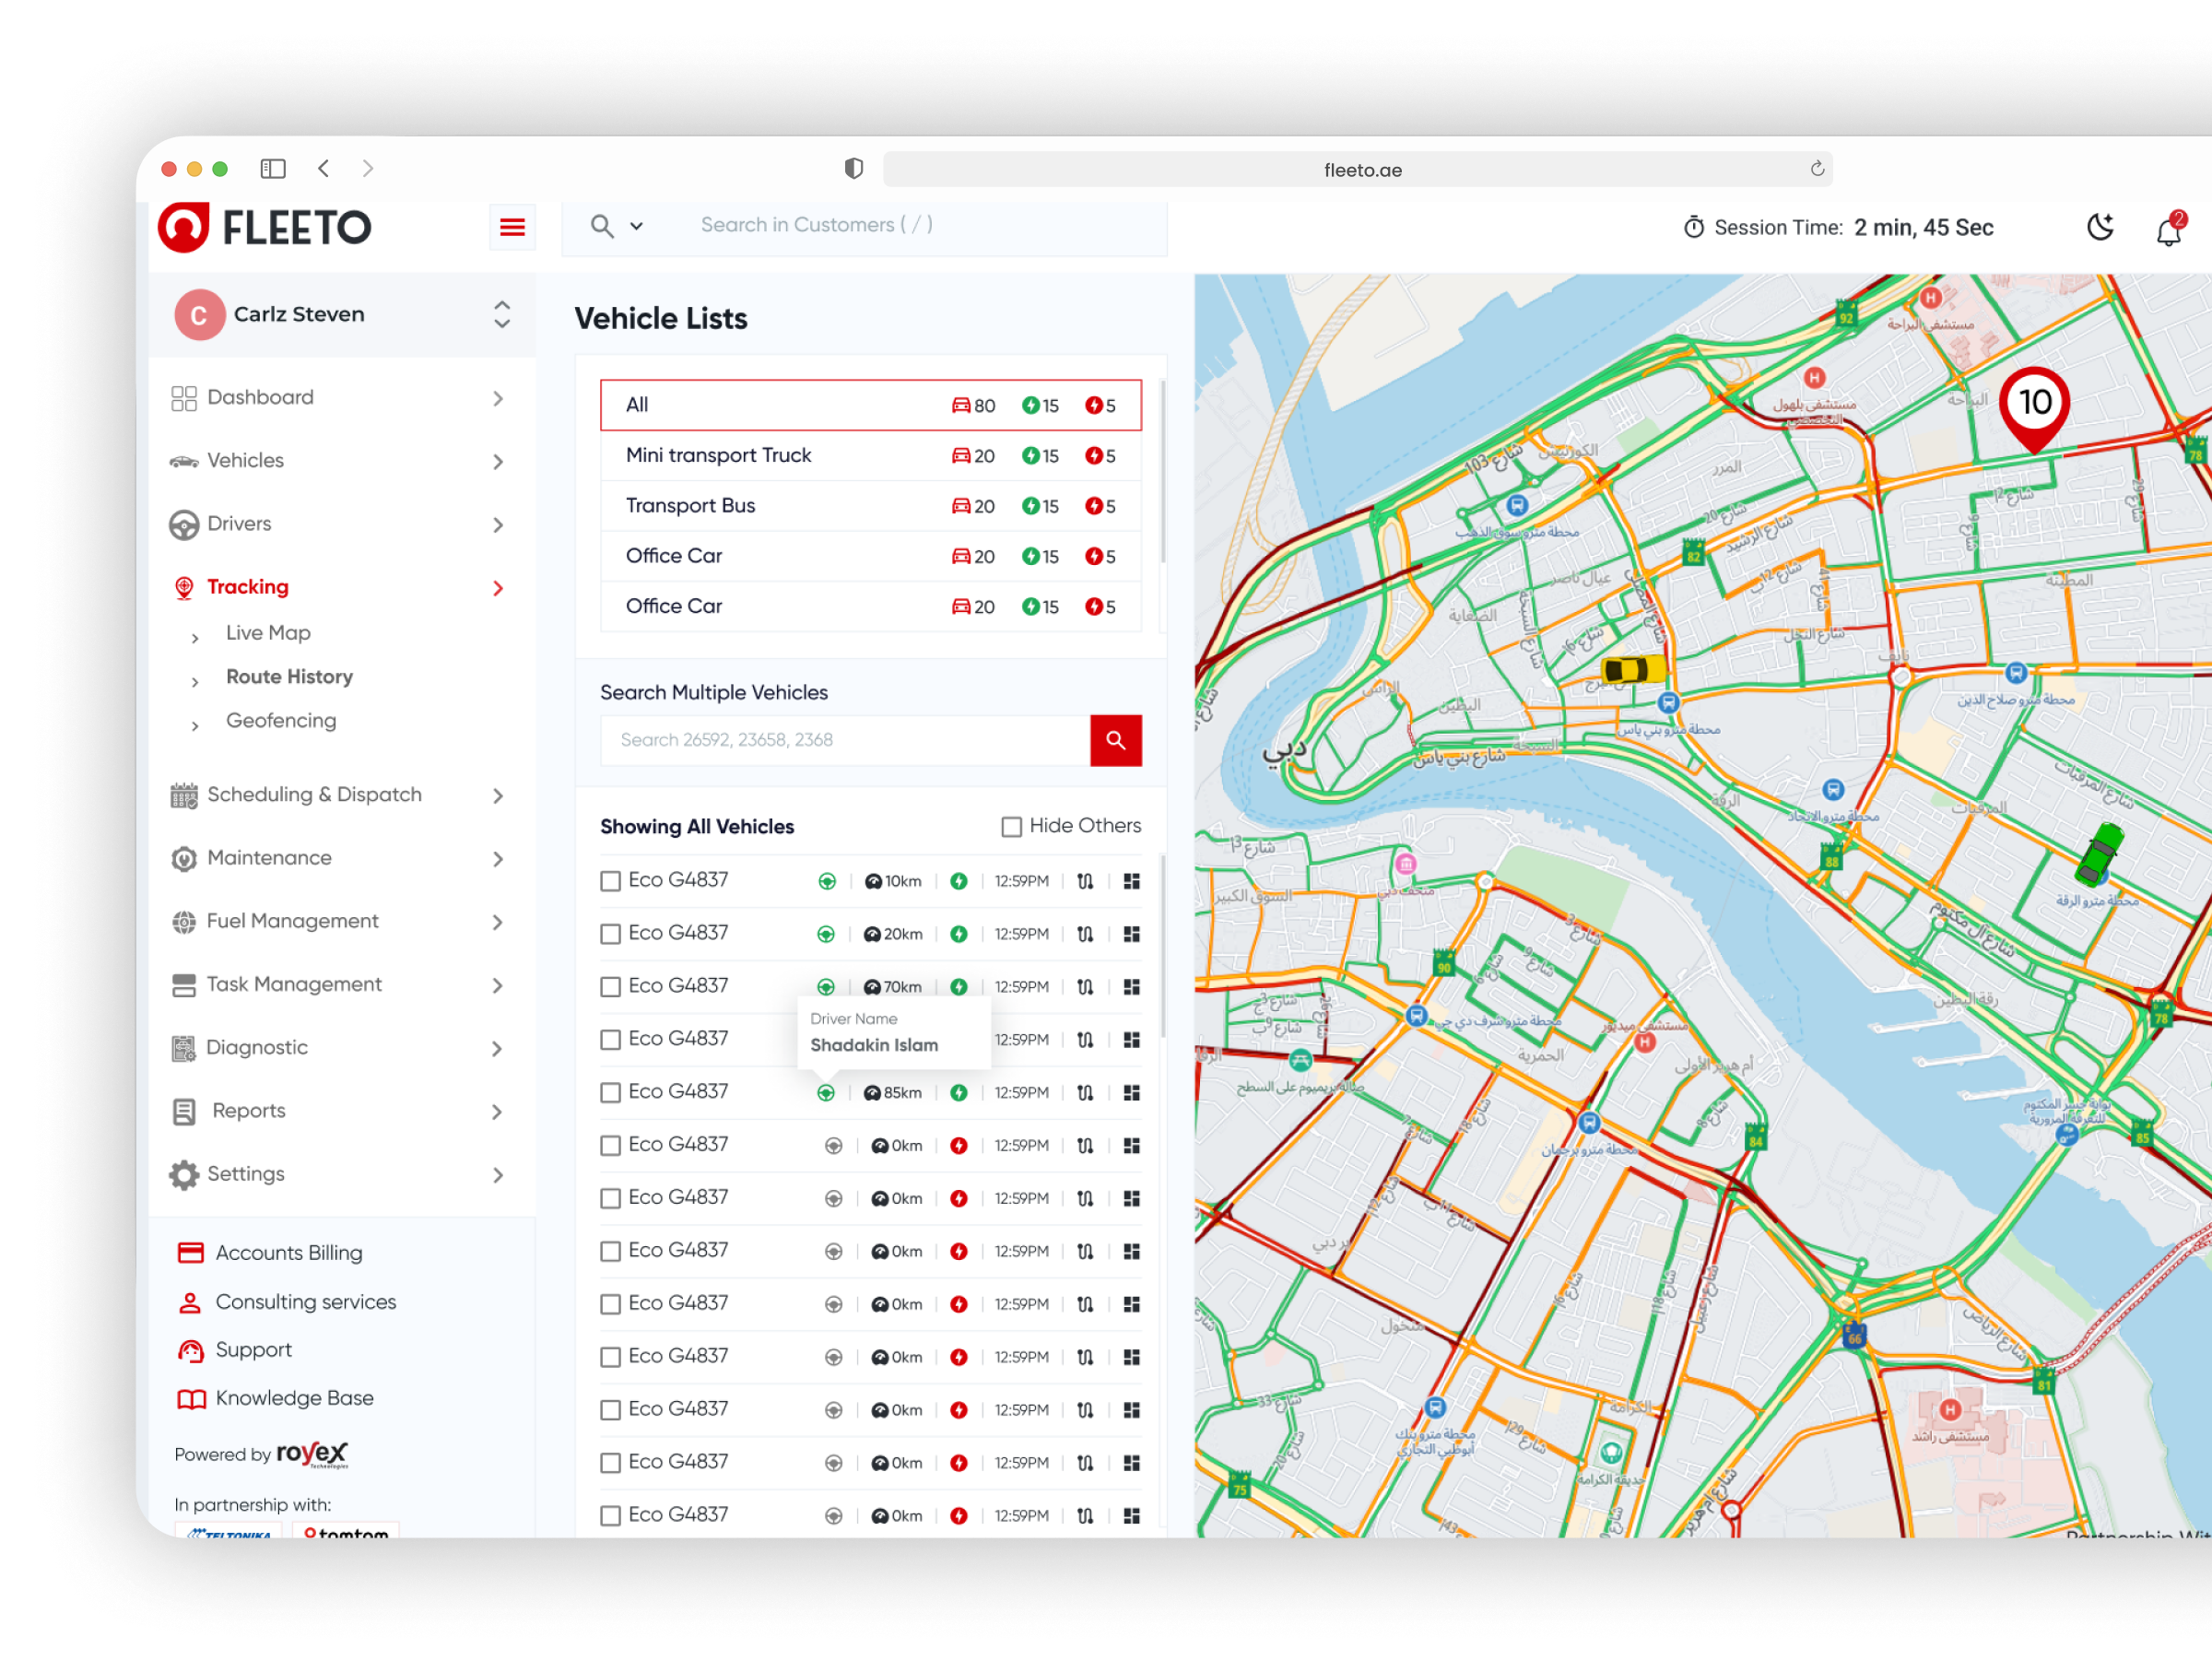
Task: Open Accounts Billing link
Action: [288, 1253]
